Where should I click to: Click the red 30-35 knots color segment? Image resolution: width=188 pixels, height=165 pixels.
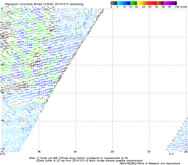click(x=153, y=3)
